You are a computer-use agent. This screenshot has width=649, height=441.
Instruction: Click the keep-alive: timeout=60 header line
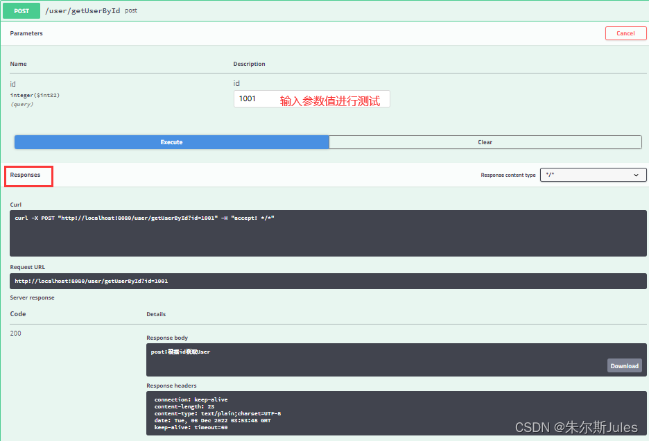click(191, 427)
